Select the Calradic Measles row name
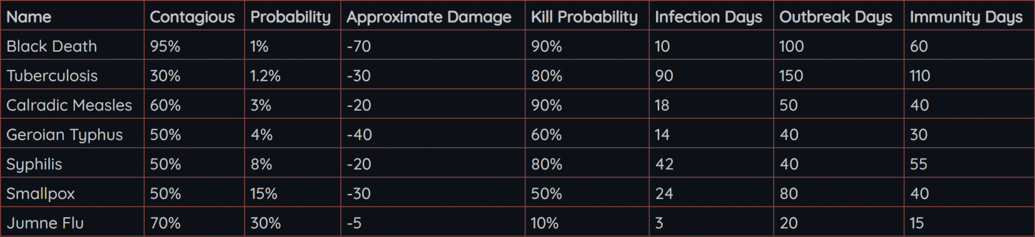This screenshot has width=1035, height=237. 69,105
